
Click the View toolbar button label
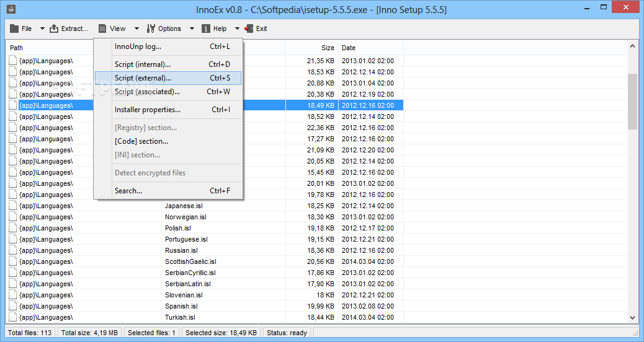(117, 28)
